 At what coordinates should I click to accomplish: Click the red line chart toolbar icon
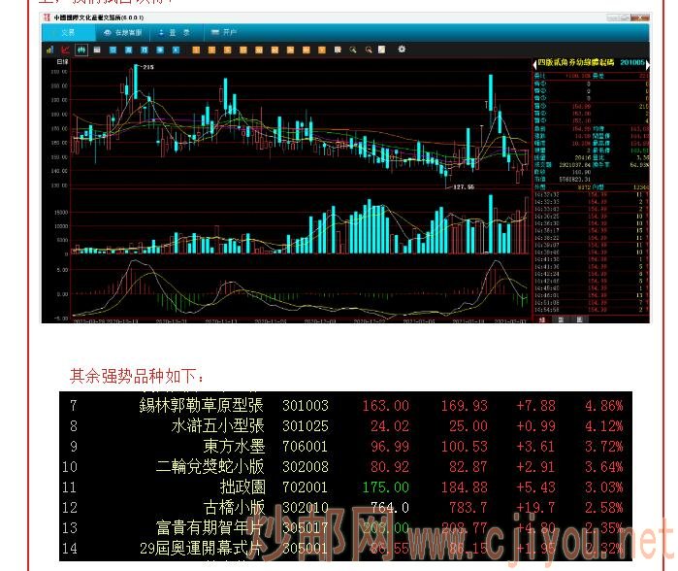[65, 49]
